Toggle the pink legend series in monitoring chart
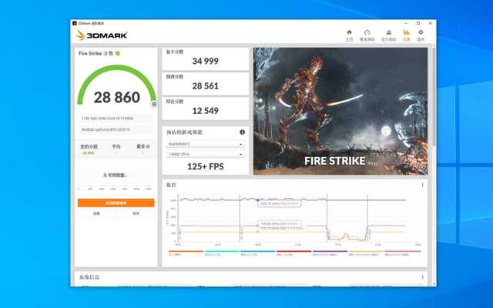The height and width of the screenshot is (308, 493). point(402,253)
